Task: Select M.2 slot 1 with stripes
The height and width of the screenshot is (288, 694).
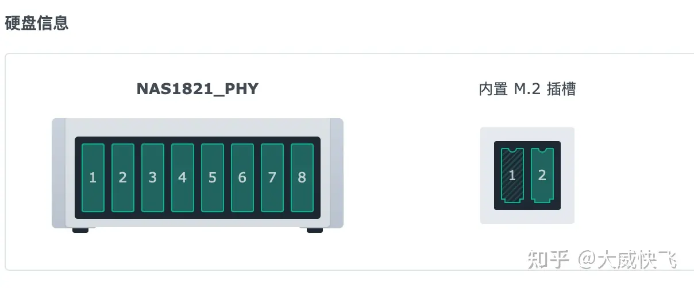Action: [512, 175]
